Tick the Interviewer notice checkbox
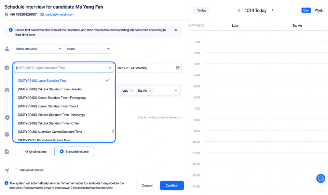This screenshot has width=328, height=195. point(16,170)
